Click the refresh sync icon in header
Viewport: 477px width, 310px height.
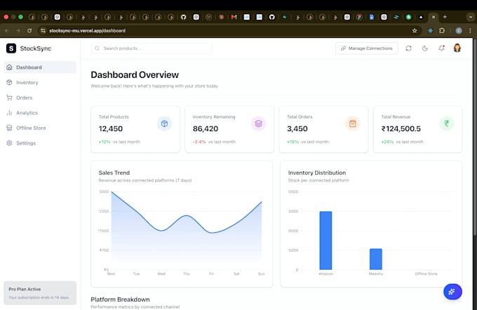[408, 48]
